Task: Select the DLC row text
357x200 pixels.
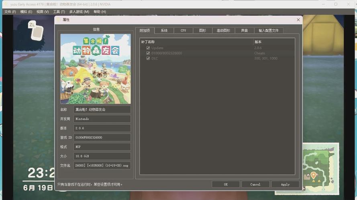Action: tap(155, 58)
